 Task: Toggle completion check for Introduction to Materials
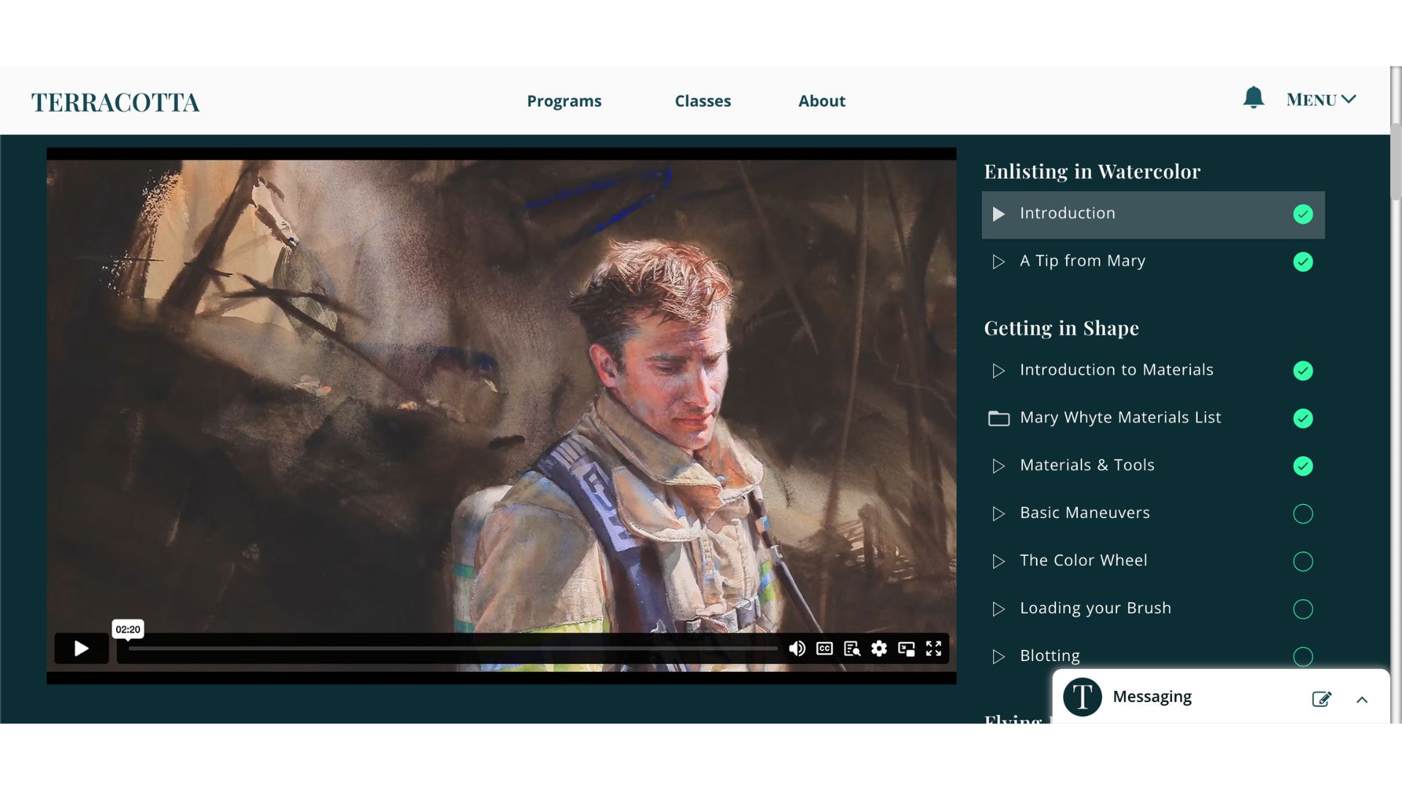pyautogui.click(x=1303, y=371)
